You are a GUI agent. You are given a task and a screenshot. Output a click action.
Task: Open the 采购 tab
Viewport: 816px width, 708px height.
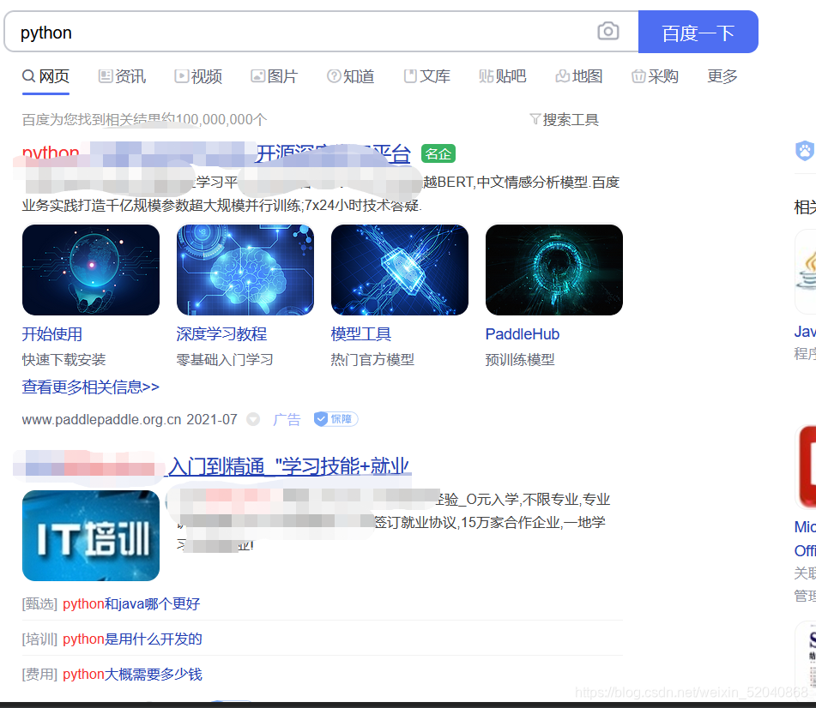(x=656, y=76)
